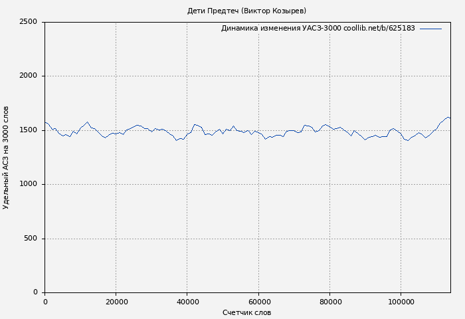Click gridline intersection of 40000 and 2000
Viewport: 465px width, 319px height.
[x=187, y=76]
